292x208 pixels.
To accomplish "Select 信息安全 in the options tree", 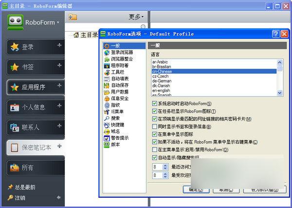I will pyautogui.click(x=120, y=98).
